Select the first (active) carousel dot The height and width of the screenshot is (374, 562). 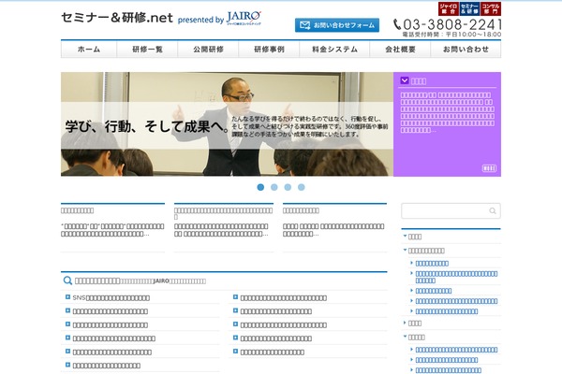pyautogui.click(x=260, y=187)
